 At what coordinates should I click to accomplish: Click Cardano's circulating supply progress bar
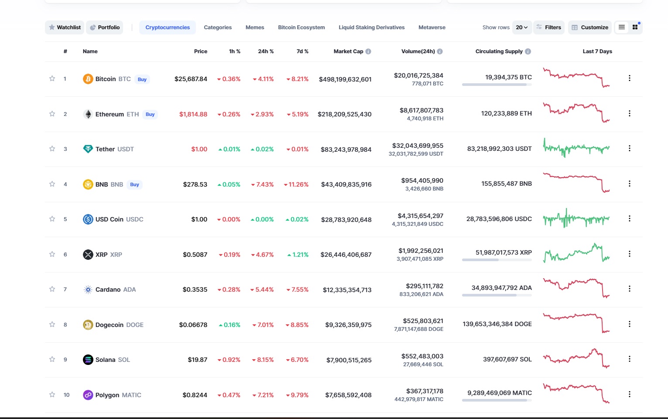(497, 295)
